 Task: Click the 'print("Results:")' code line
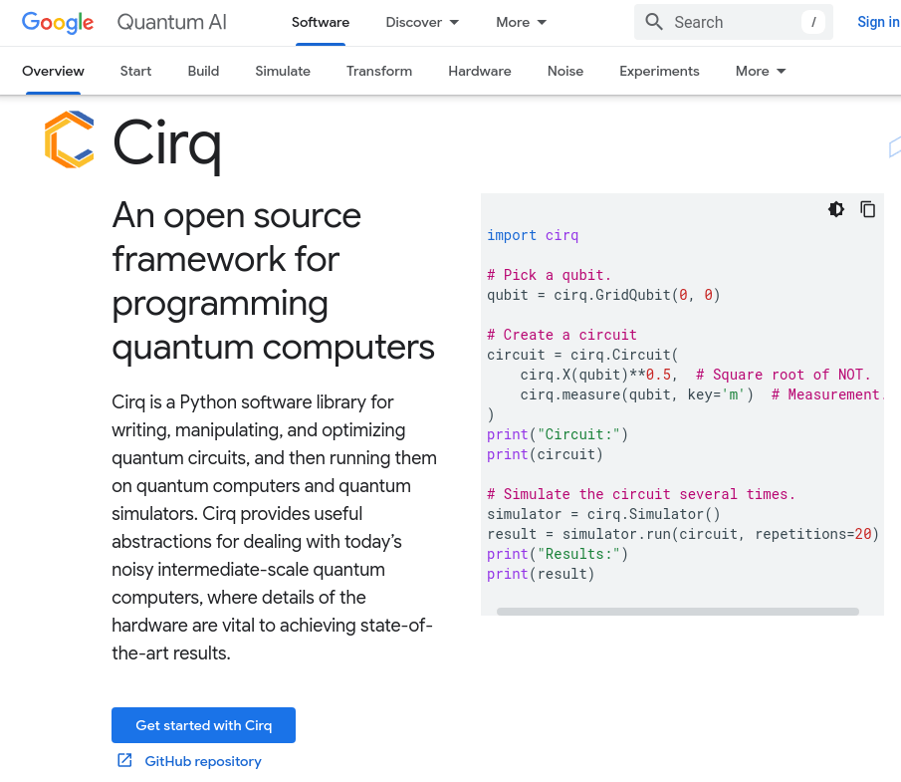click(x=558, y=554)
